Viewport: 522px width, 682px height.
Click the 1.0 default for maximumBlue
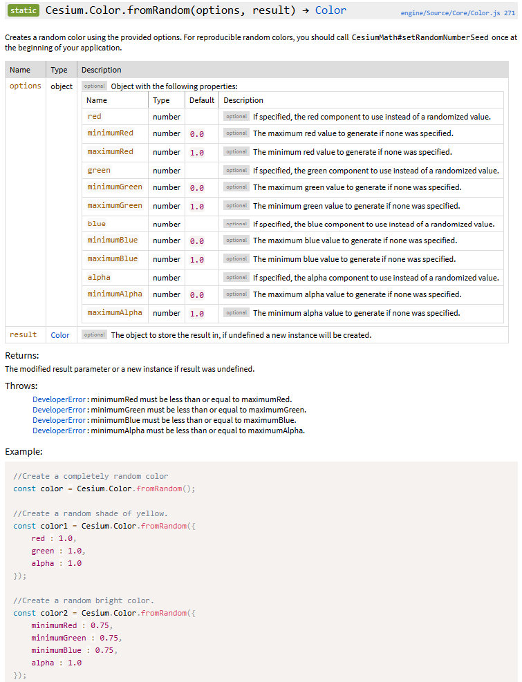pyautogui.click(x=197, y=260)
